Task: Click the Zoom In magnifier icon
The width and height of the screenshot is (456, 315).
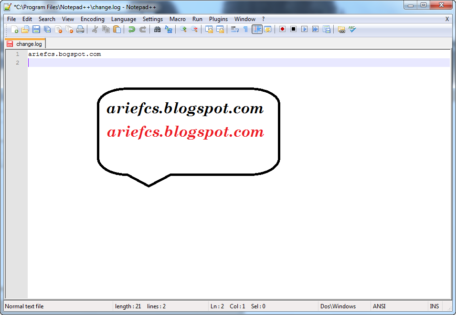Action: (x=183, y=29)
